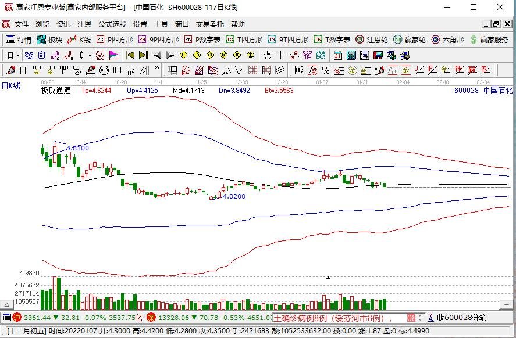Open the 交易委托 menu

coord(209,24)
